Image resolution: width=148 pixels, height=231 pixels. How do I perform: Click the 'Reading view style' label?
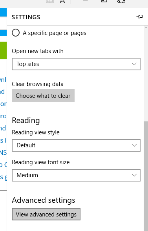(36, 132)
